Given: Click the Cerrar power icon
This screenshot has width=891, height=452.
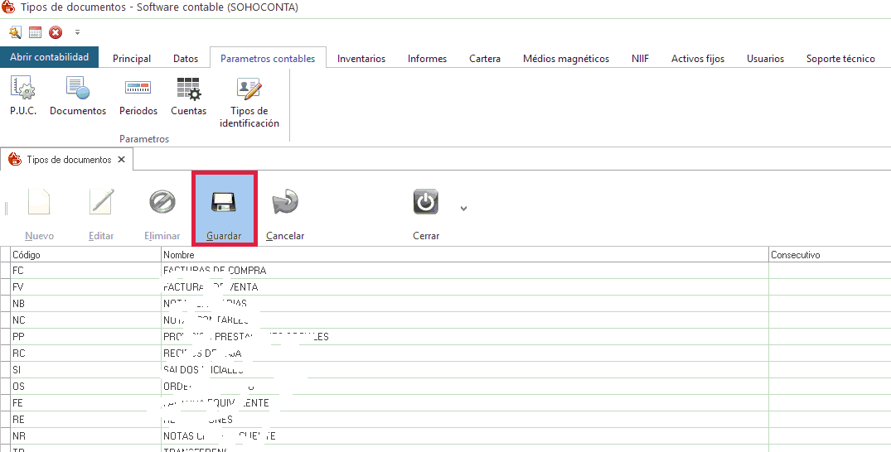Looking at the screenshot, I should 425,202.
